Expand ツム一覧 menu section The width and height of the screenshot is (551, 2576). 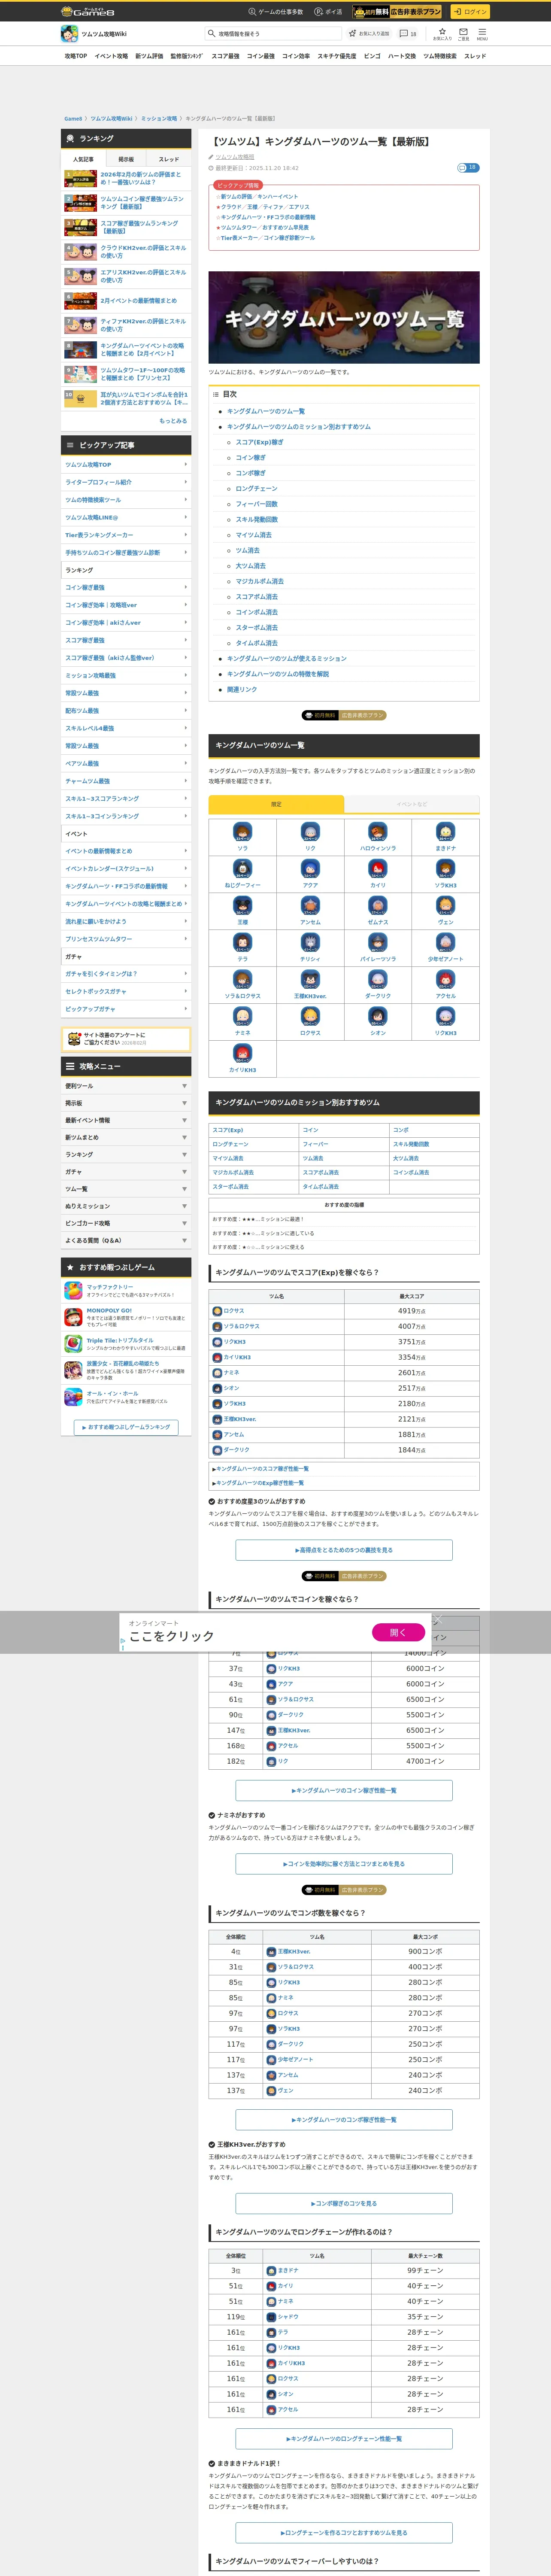click(126, 1189)
